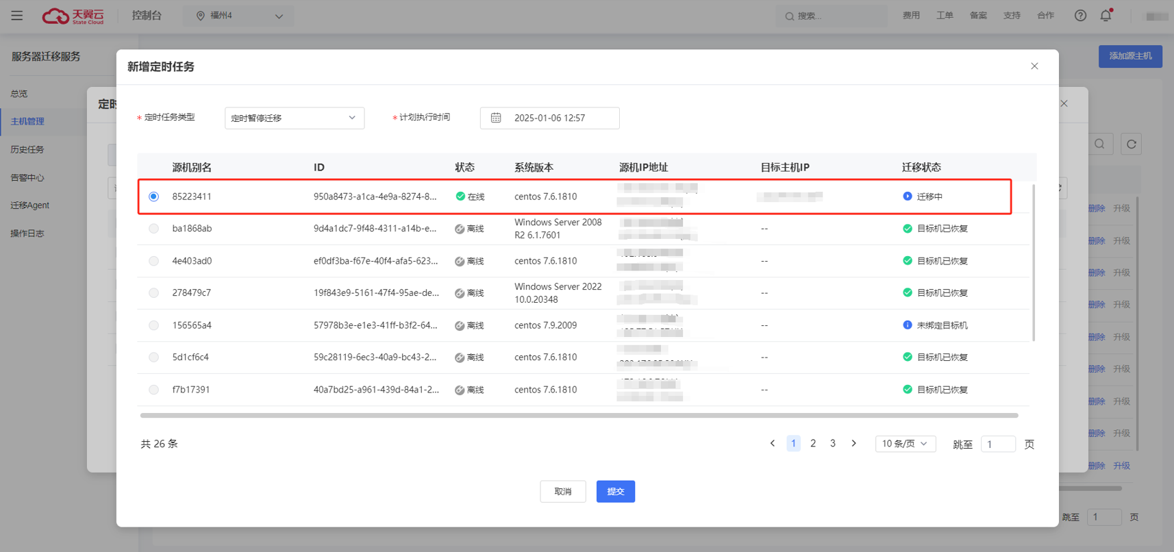
Task: Open the help question mark icon
Action: click(1080, 15)
